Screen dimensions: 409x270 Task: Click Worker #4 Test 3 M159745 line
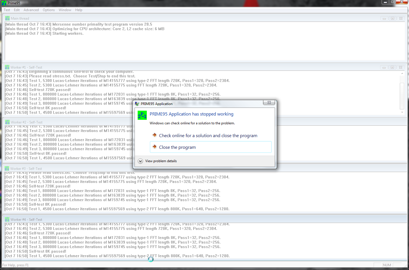click(113, 247)
